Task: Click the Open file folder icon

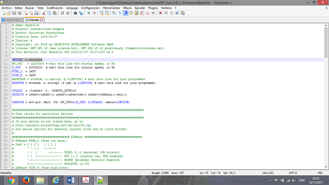Action: [x=8, y=13]
